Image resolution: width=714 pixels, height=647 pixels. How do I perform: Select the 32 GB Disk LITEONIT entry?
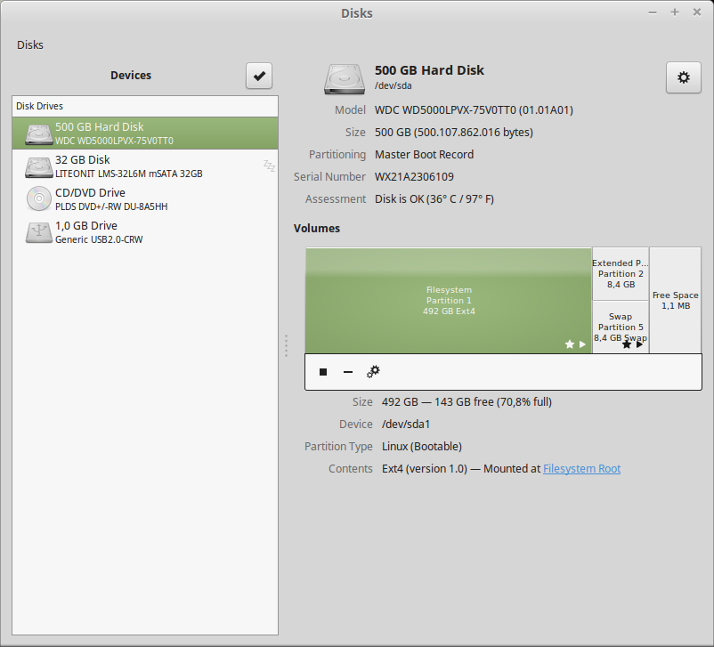tap(145, 166)
